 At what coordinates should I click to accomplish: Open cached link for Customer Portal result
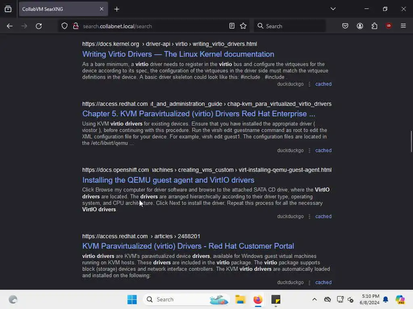(x=323, y=282)
